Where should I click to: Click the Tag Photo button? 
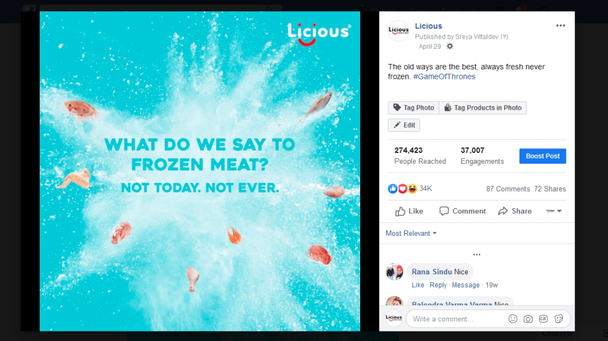[413, 108]
